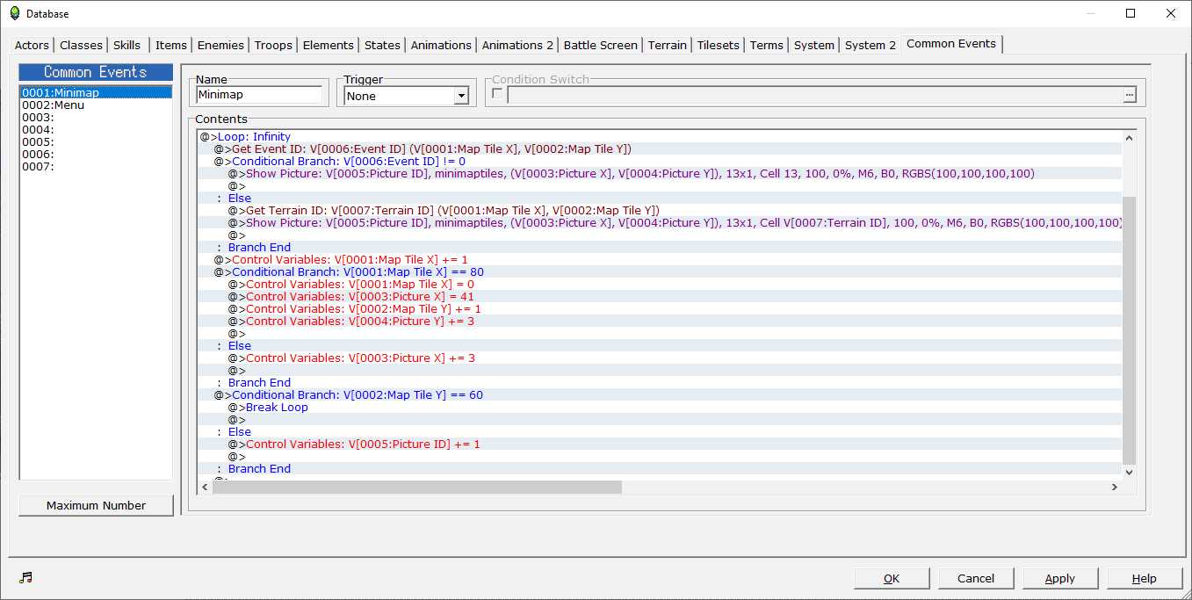This screenshot has height=600, width=1192.
Task: Select the Picture X += 3 line
Action: (x=660, y=358)
